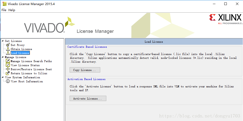Click the Vivado License Manager title bar icon

coord(5,4)
